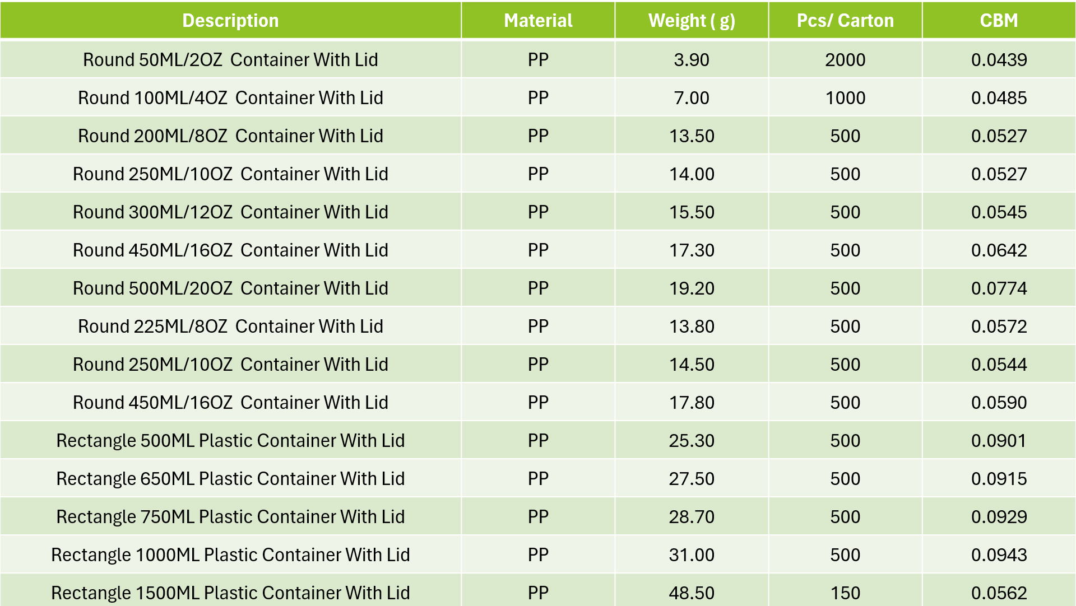Select the Rectangle 500ML Plastic Container cell
The image size is (1076, 606).
(230, 440)
